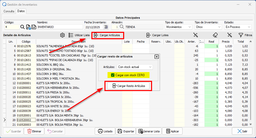Click the Código column header

(26, 42)
